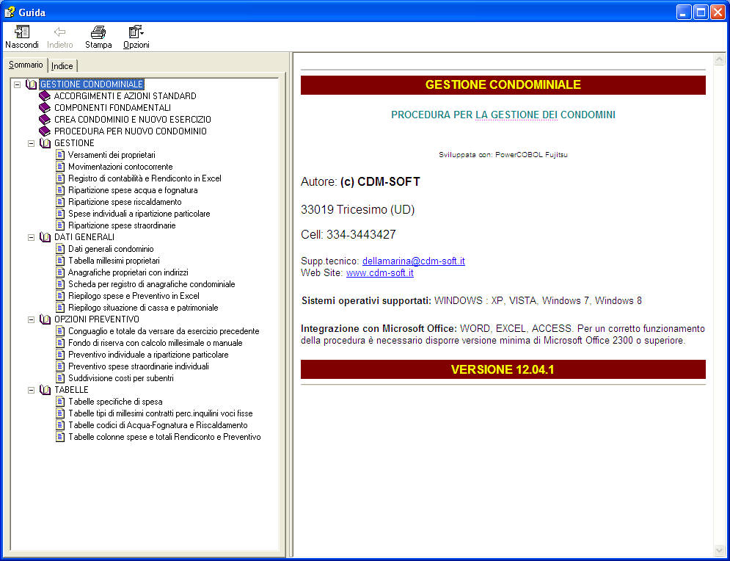Collapse the GESTIONE tree section
730x561 pixels.
click(32, 143)
